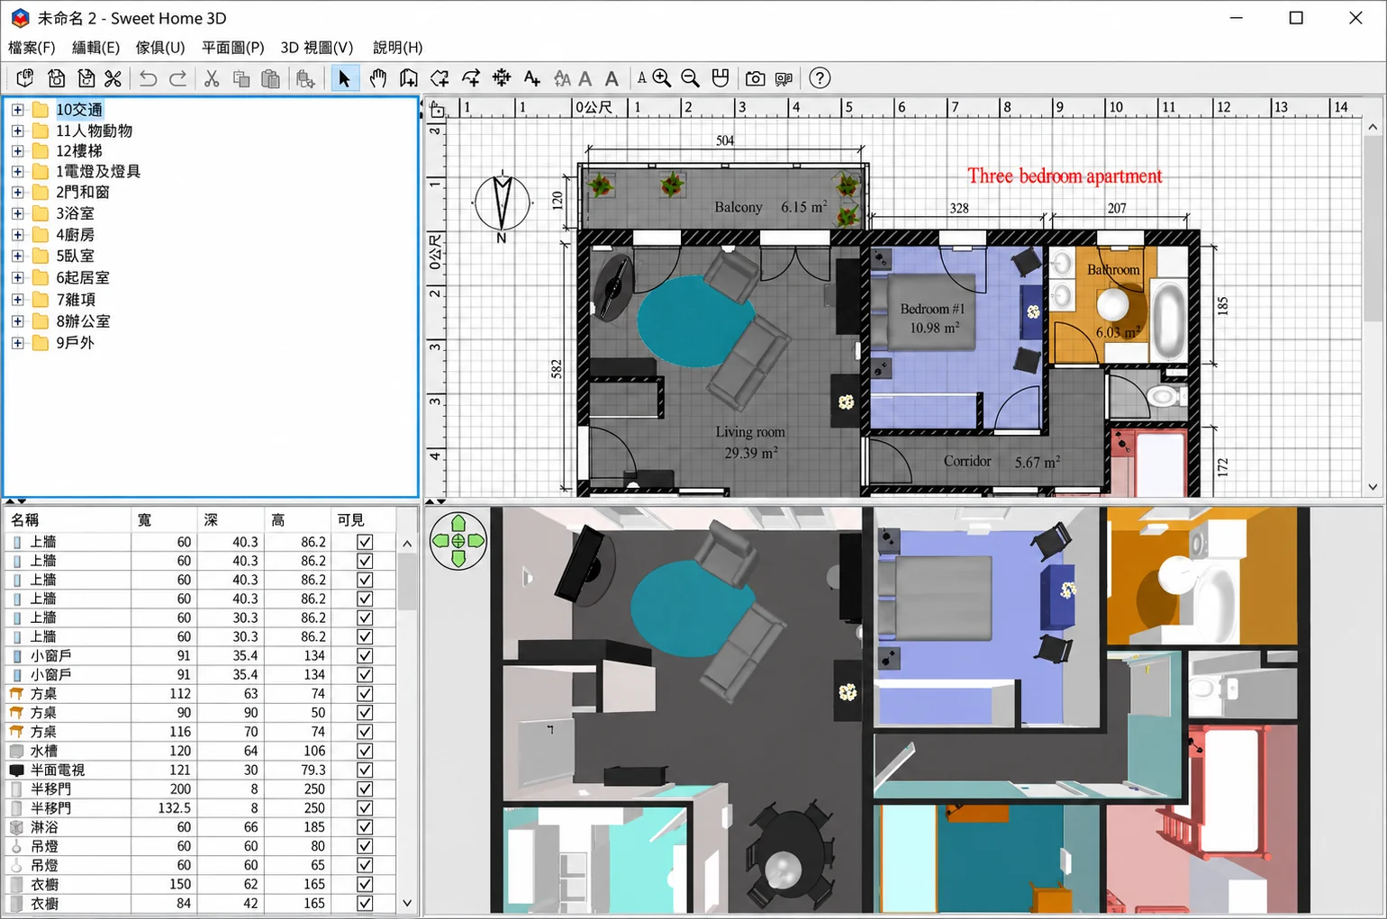
Task: Zoom in with the magnifier plus icon
Action: [x=662, y=78]
